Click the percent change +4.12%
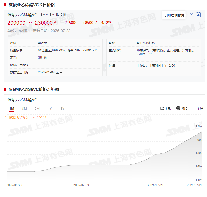Screen dimensions: 207x197 click(x=105, y=23)
